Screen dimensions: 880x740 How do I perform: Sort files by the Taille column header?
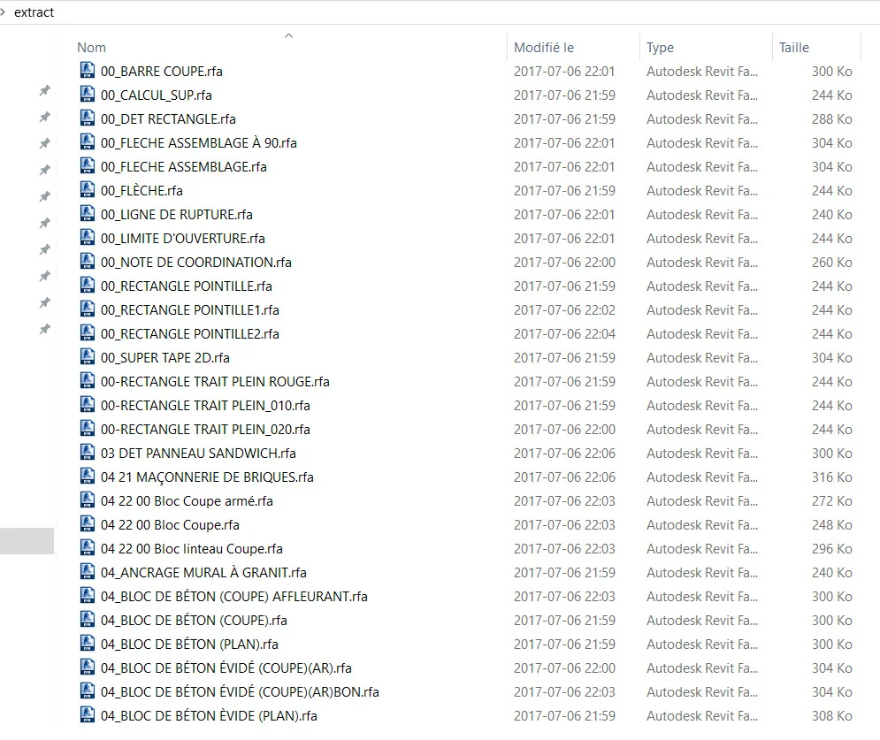[x=793, y=48]
